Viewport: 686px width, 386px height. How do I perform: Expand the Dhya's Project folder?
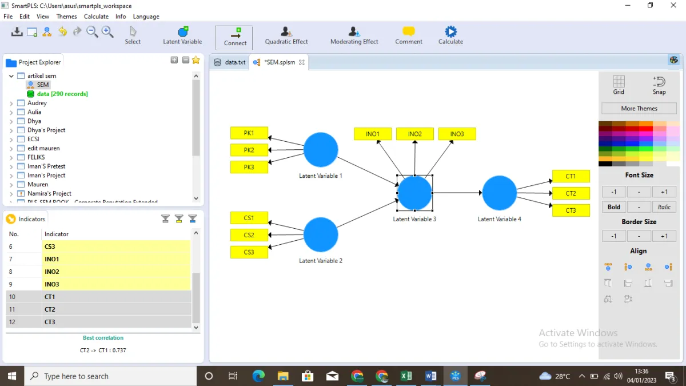click(x=11, y=130)
